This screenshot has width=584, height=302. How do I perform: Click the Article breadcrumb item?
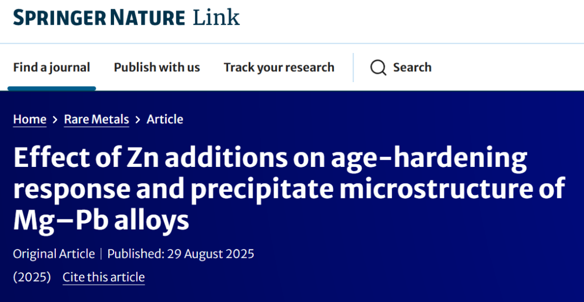tap(165, 119)
